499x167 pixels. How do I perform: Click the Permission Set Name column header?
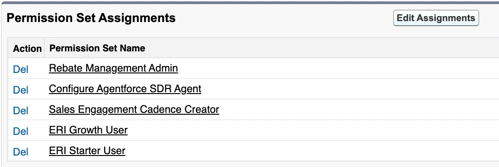tap(97, 48)
